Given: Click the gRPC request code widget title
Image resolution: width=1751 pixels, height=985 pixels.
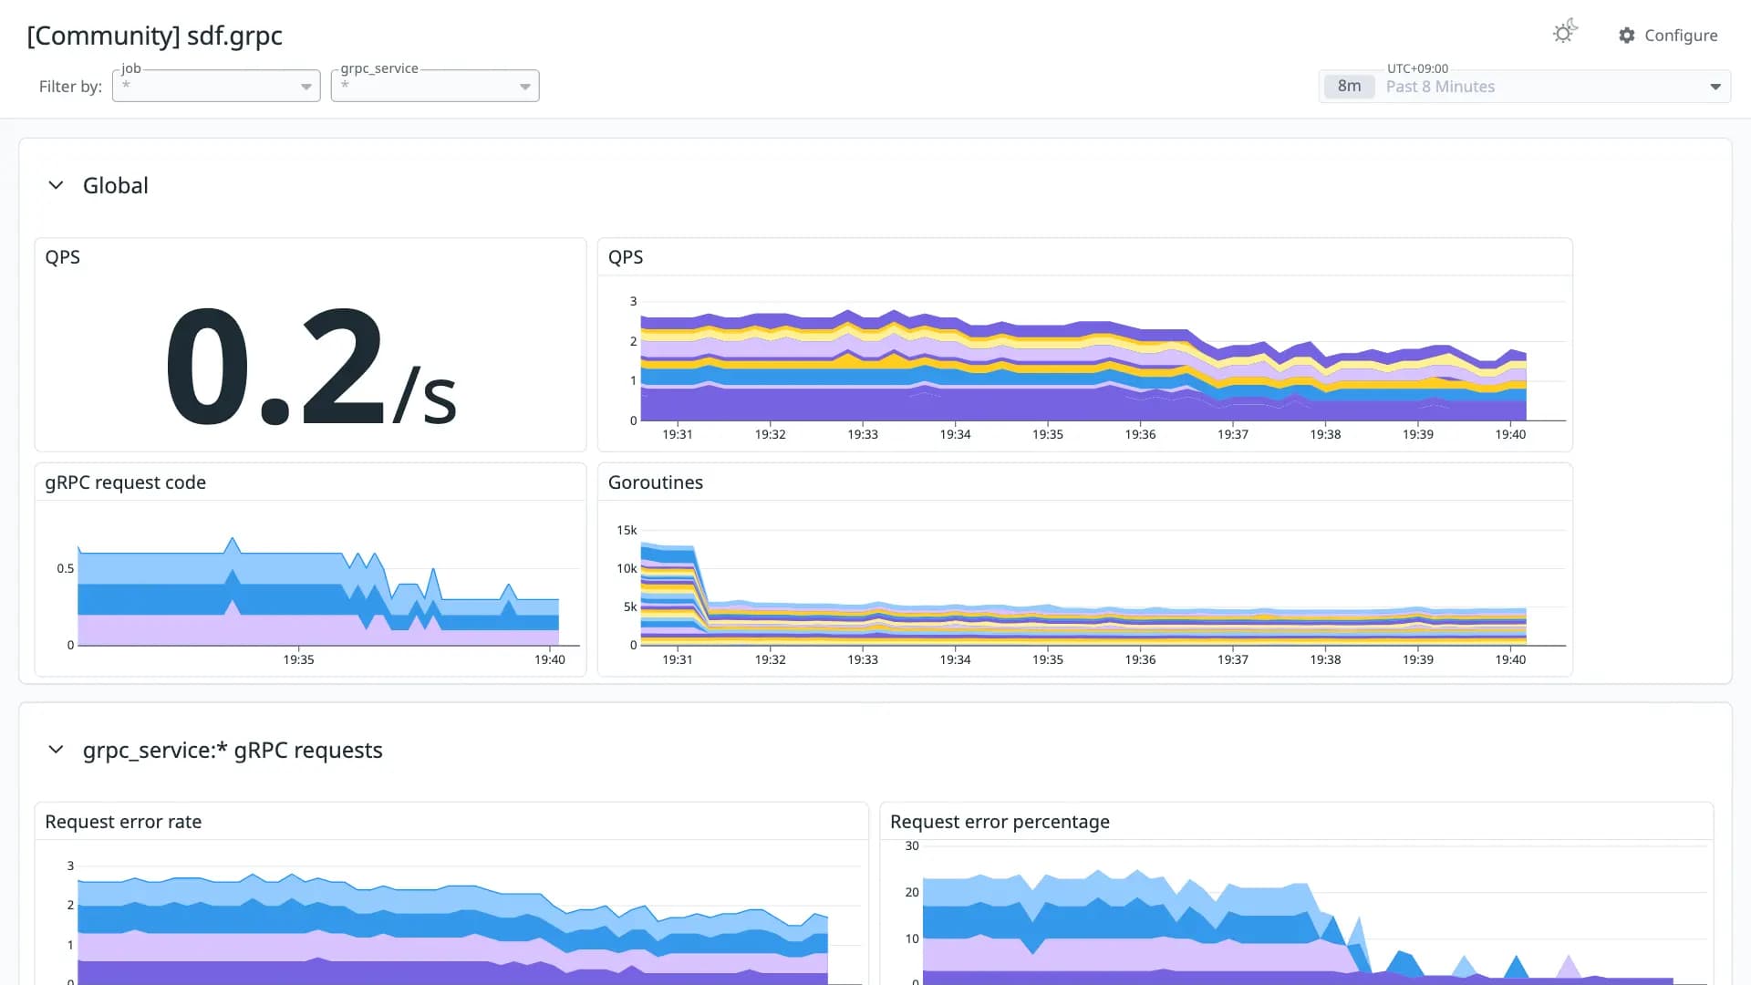Looking at the screenshot, I should click(x=125, y=482).
